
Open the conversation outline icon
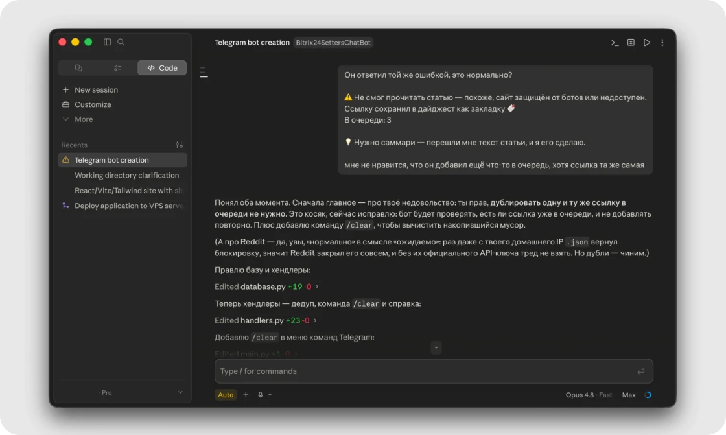(204, 72)
